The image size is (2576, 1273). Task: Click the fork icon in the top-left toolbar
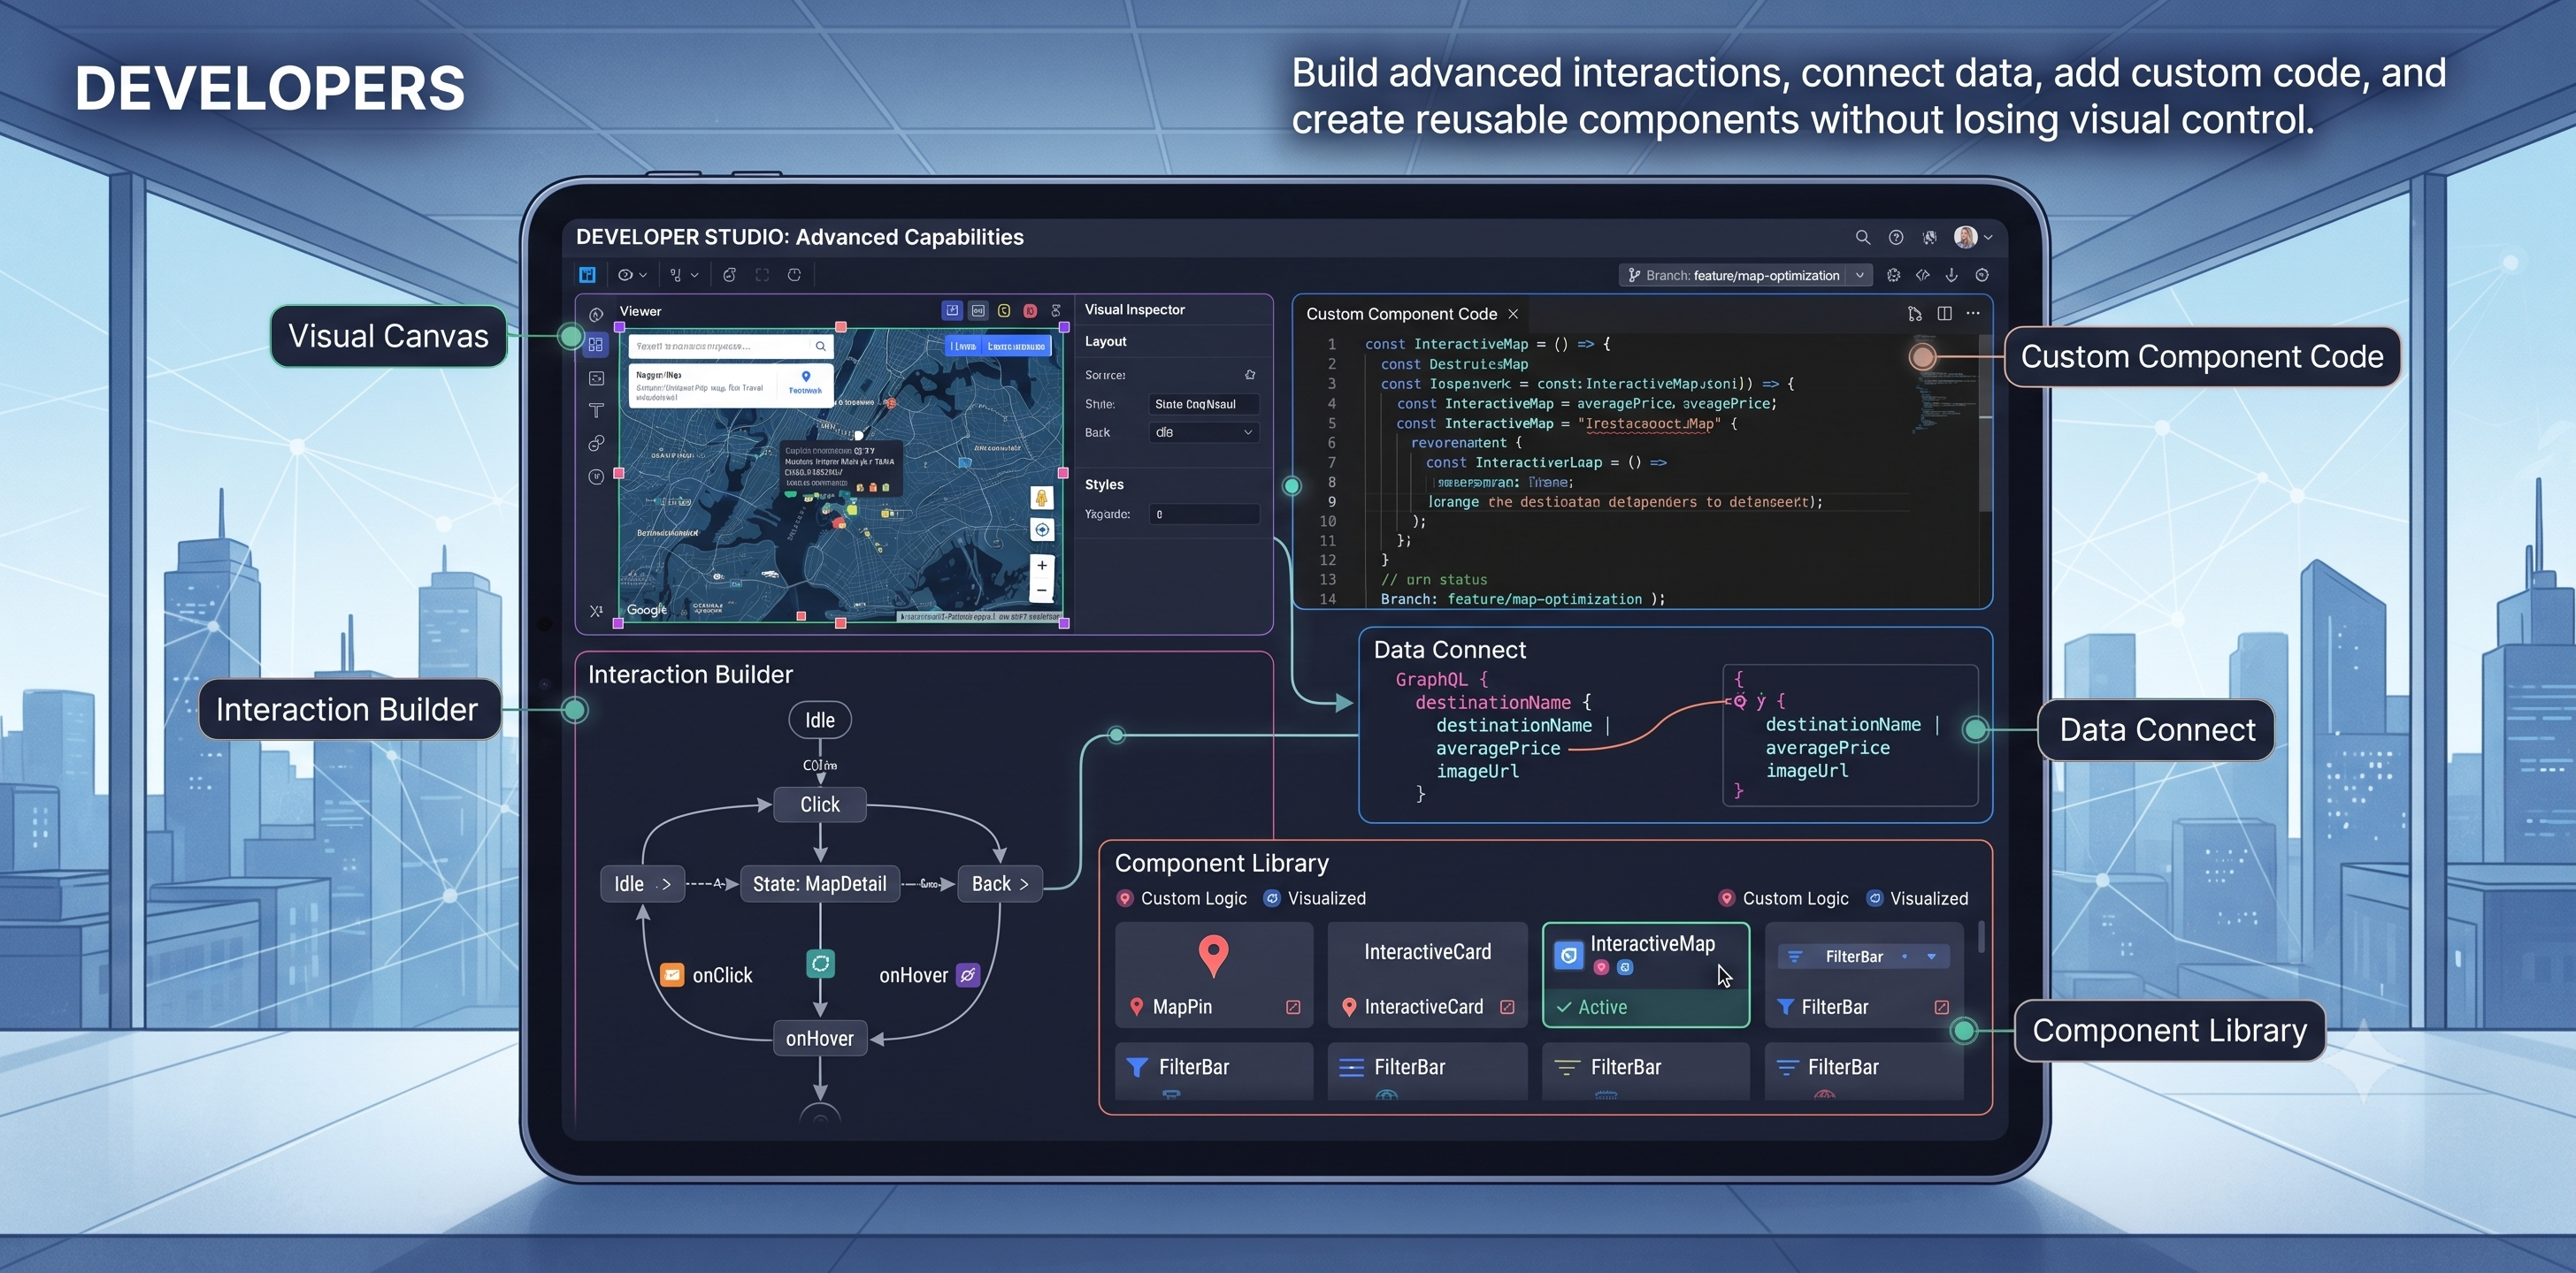click(x=676, y=275)
